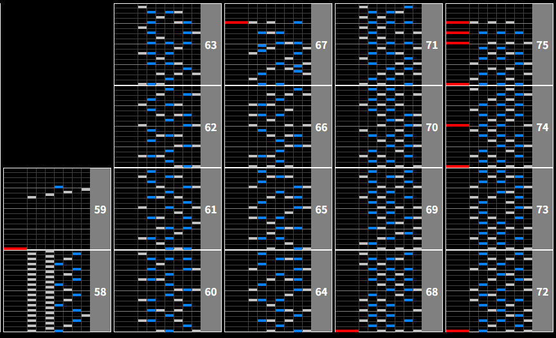Viewport: 556px width, 338px height.
Task: Select the measure 73 gray label
Action: click(543, 209)
